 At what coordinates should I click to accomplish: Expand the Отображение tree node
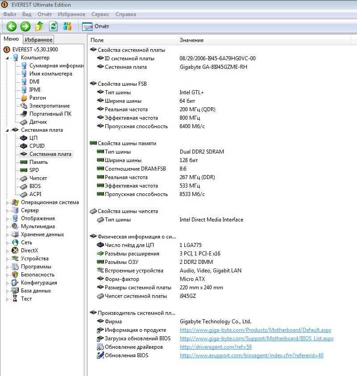(7, 219)
